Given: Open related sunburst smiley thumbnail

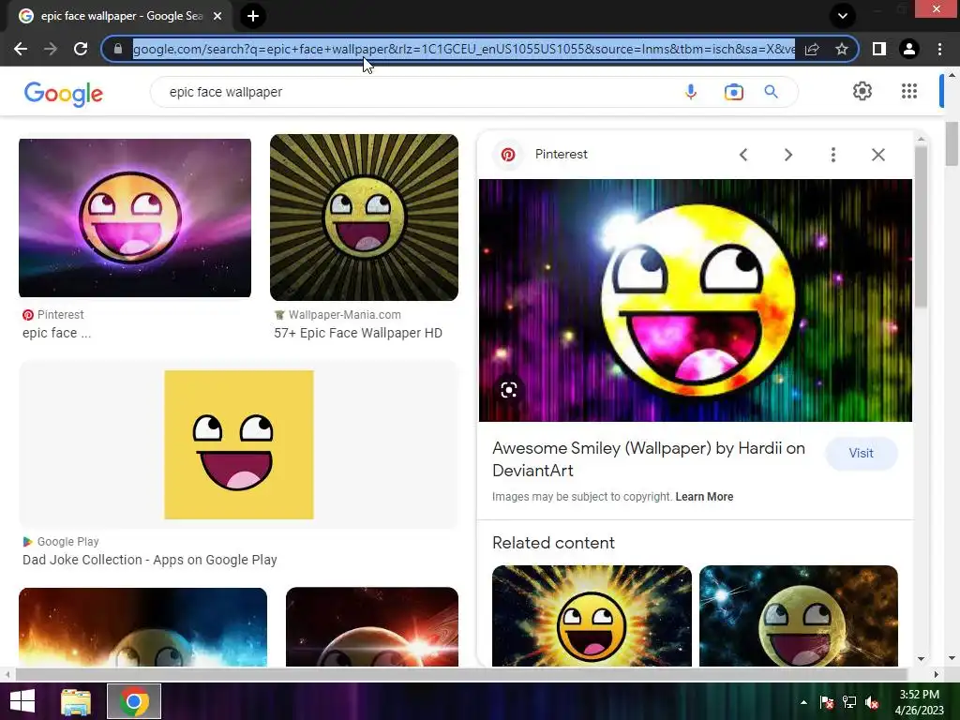Looking at the screenshot, I should [592, 616].
